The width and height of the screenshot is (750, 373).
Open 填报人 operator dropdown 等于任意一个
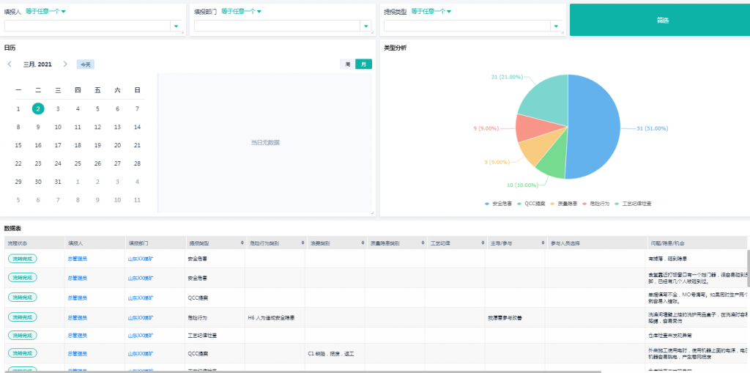click(x=45, y=12)
